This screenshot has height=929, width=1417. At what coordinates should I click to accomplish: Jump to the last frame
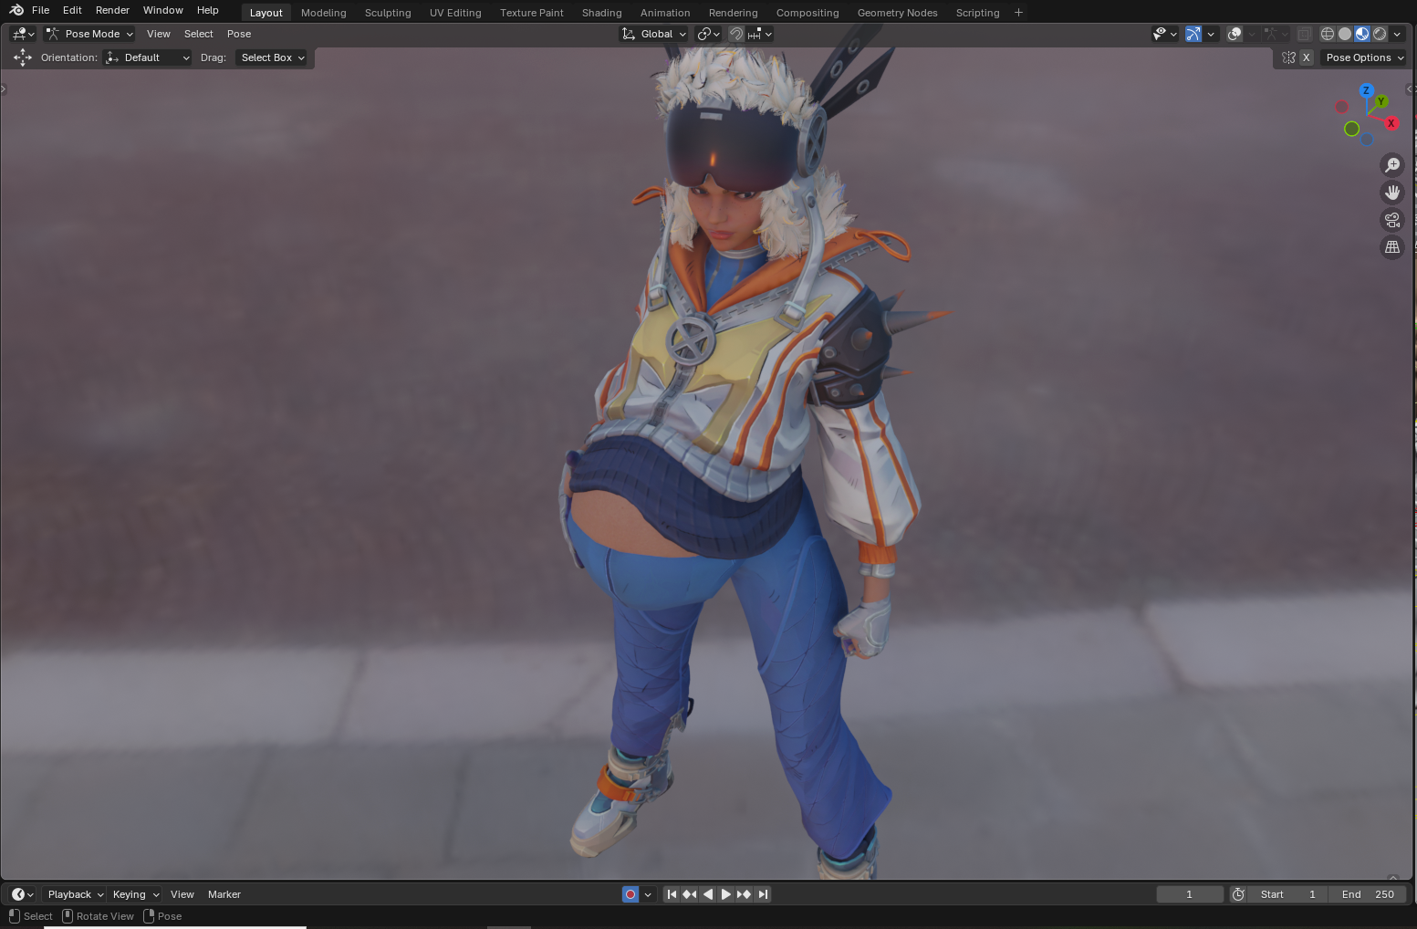763,894
